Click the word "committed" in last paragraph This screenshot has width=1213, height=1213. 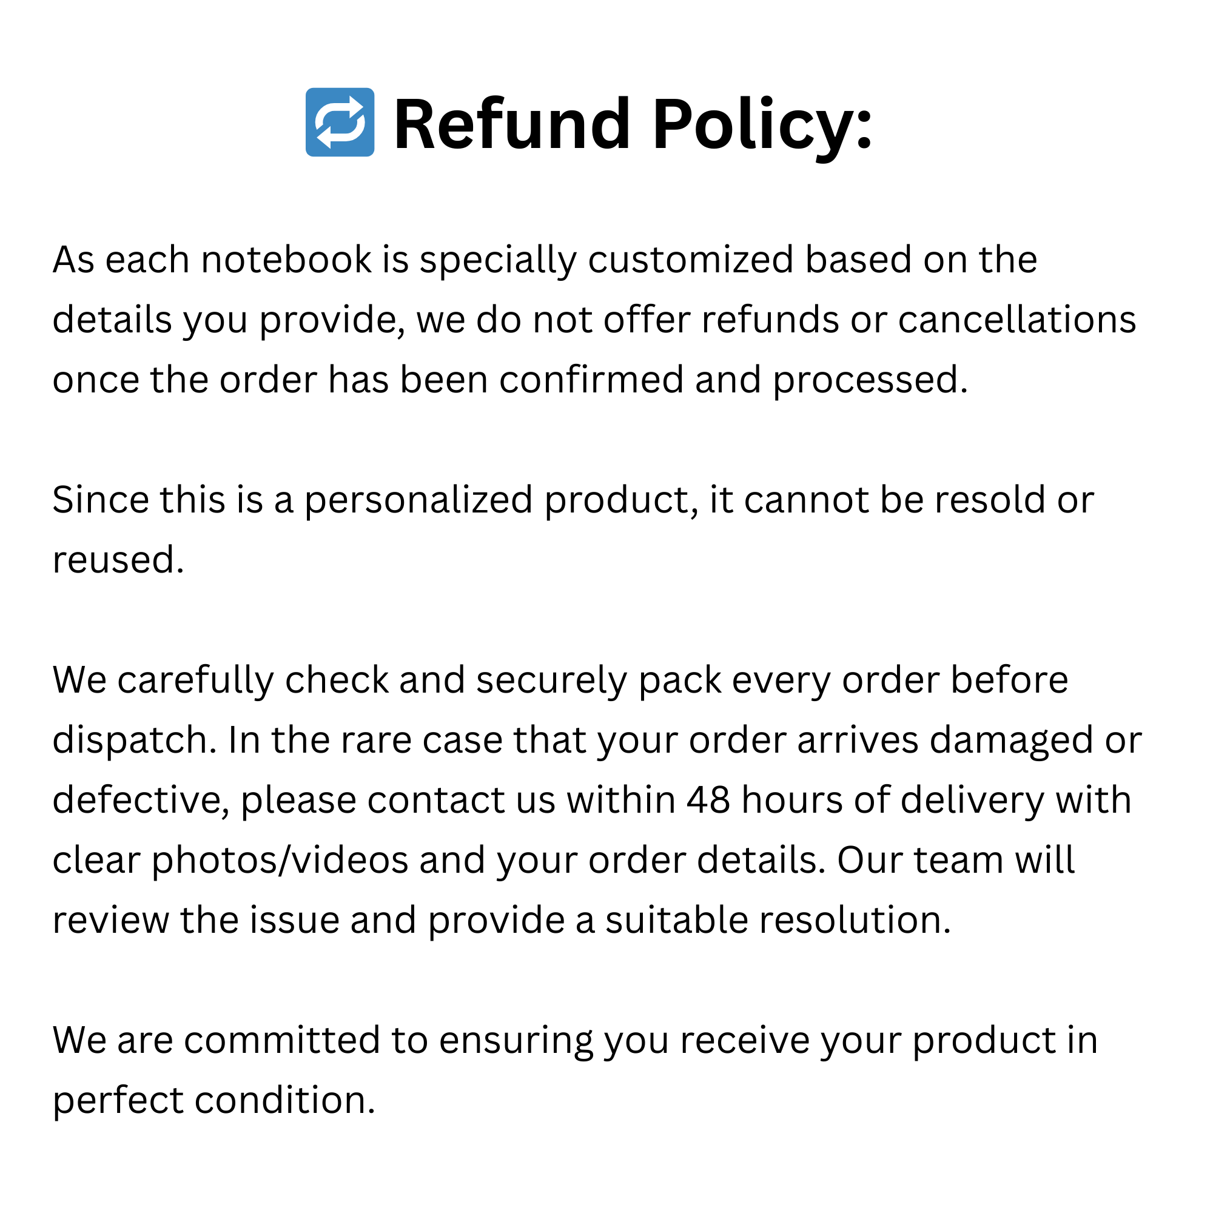tap(282, 1040)
